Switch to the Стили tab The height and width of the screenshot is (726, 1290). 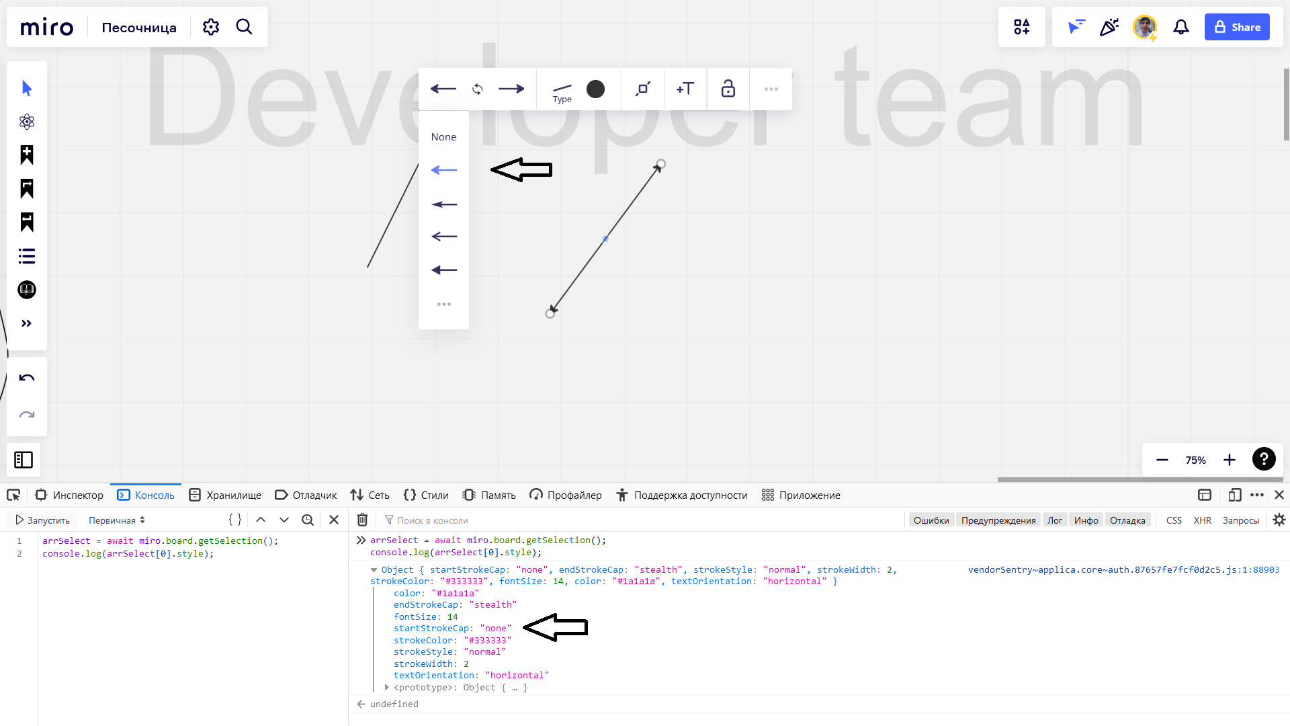pyautogui.click(x=426, y=495)
